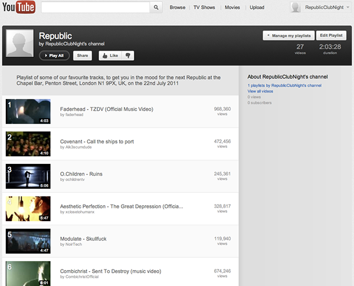Click the Play All button
Screen dimensions: 354x286
point(54,55)
